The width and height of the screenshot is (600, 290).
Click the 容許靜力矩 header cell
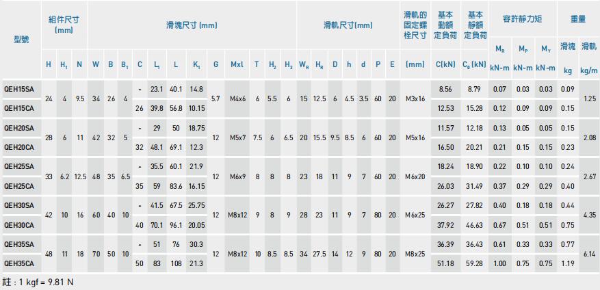(x=523, y=20)
